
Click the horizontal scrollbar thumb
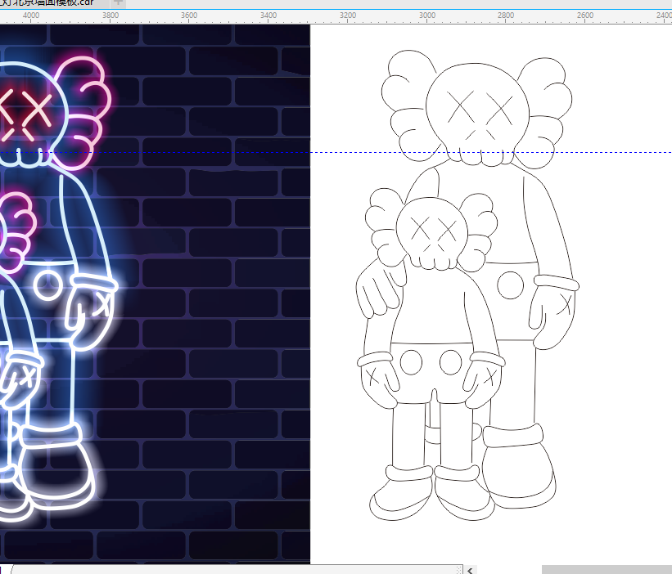(607, 570)
